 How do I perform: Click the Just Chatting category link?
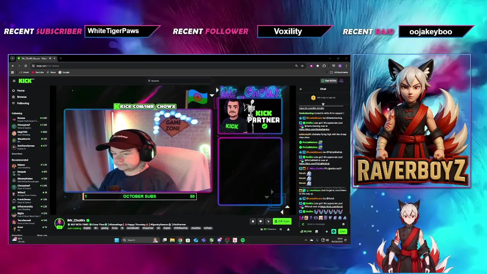(x=74, y=228)
